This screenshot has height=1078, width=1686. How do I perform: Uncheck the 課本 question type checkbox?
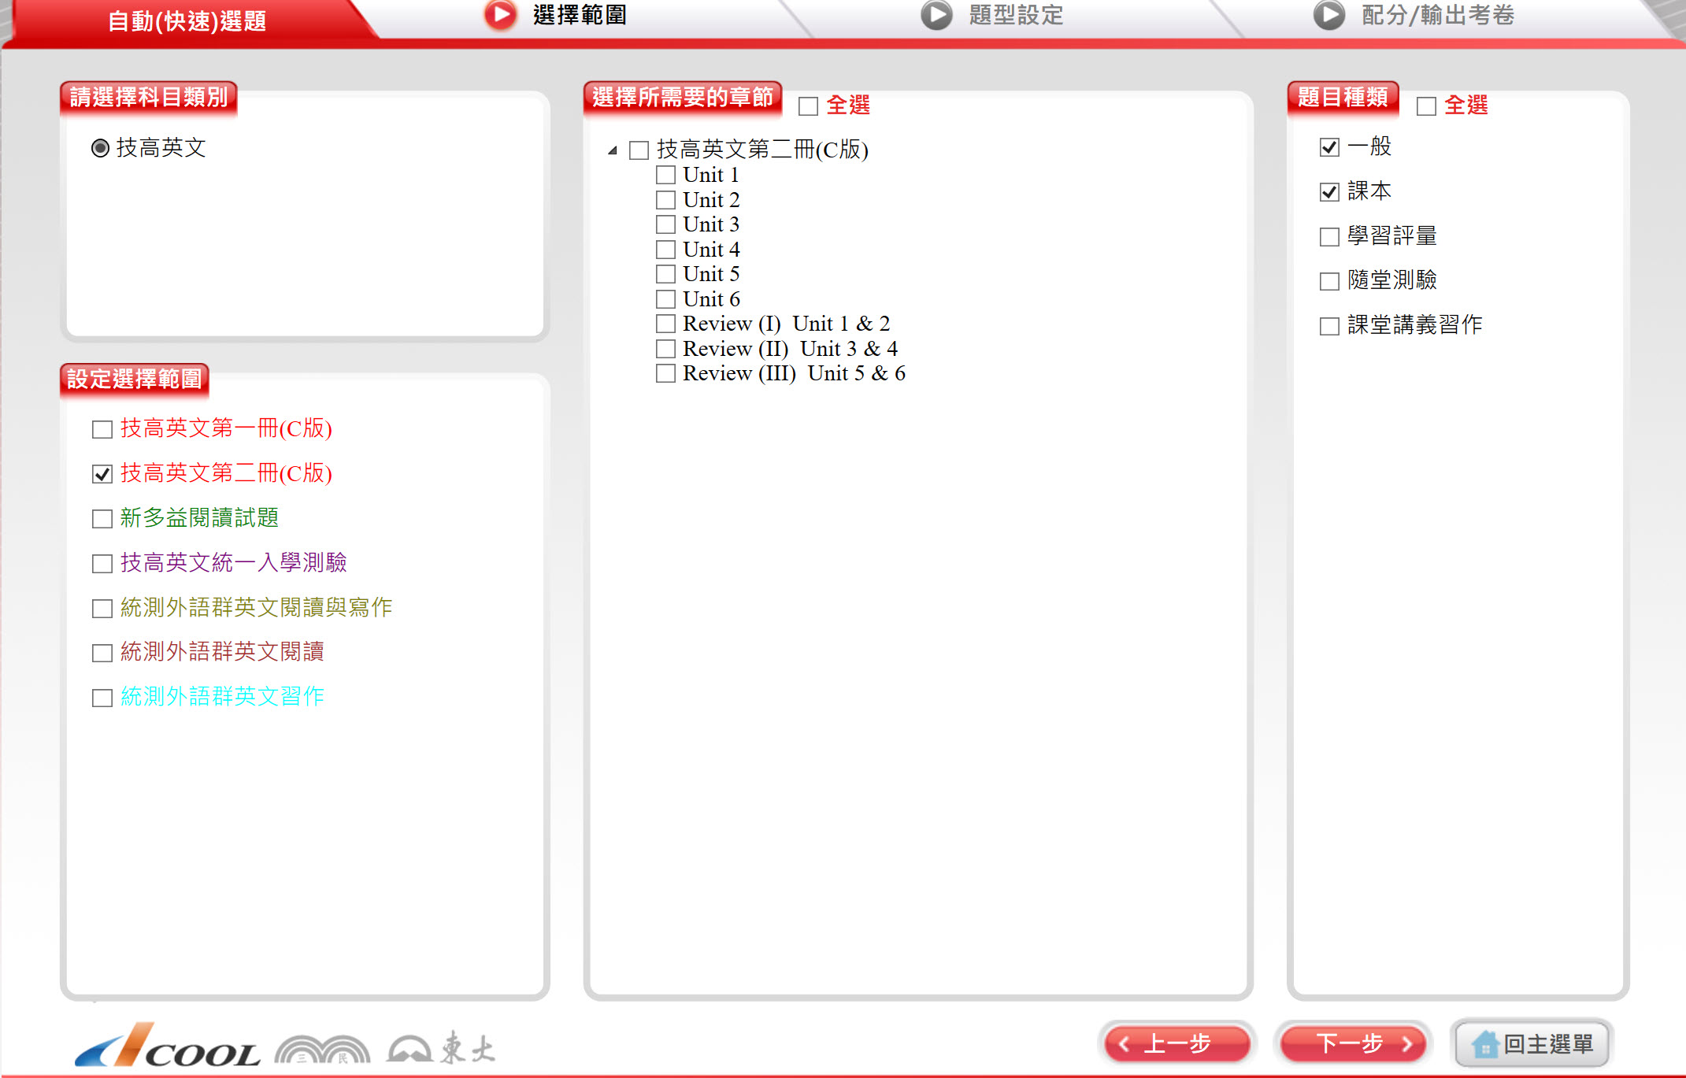(x=1329, y=191)
